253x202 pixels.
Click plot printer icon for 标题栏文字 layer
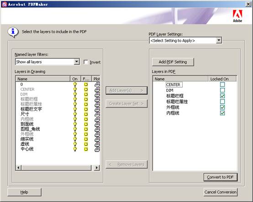(x=97, y=109)
